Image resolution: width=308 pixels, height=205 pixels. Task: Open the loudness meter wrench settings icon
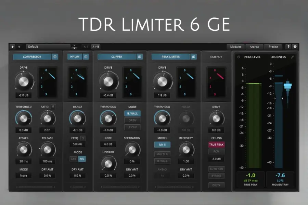click(x=292, y=57)
